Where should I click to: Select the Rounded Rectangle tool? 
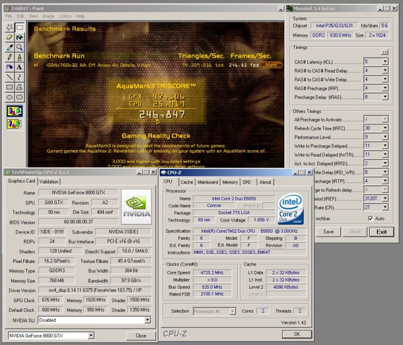[20, 97]
